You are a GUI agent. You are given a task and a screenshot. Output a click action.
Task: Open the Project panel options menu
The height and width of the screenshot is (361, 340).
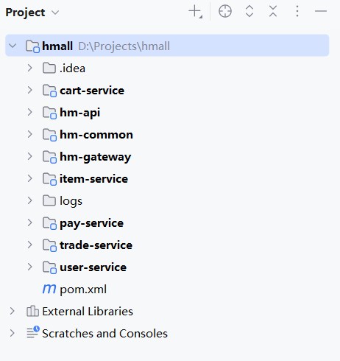297,11
